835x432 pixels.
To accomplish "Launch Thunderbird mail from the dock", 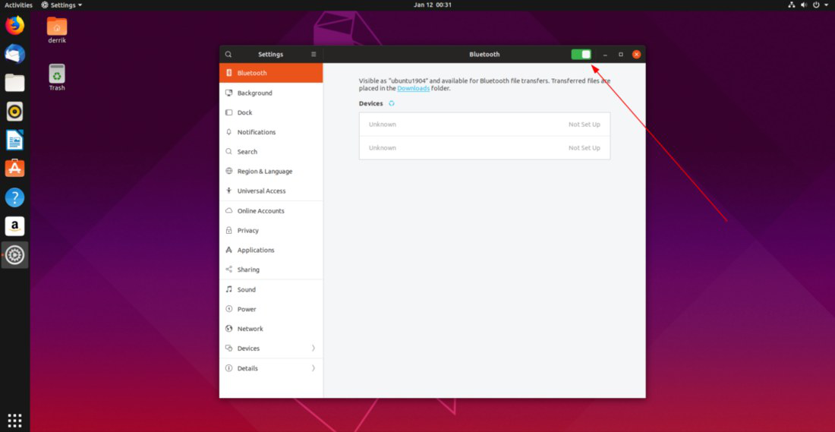I will tap(15, 54).
